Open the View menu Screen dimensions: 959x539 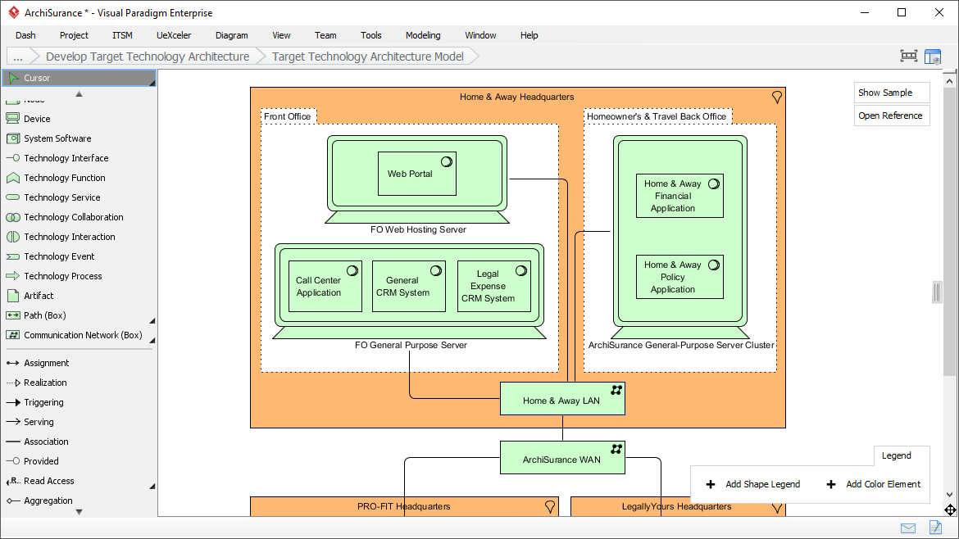coord(281,35)
